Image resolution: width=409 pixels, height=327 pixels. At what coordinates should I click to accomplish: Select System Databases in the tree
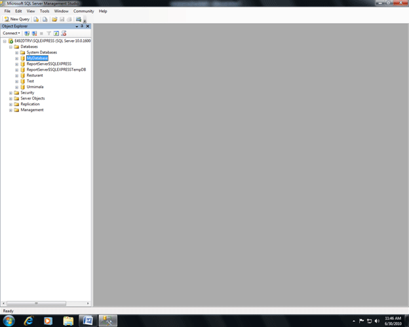point(42,52)
